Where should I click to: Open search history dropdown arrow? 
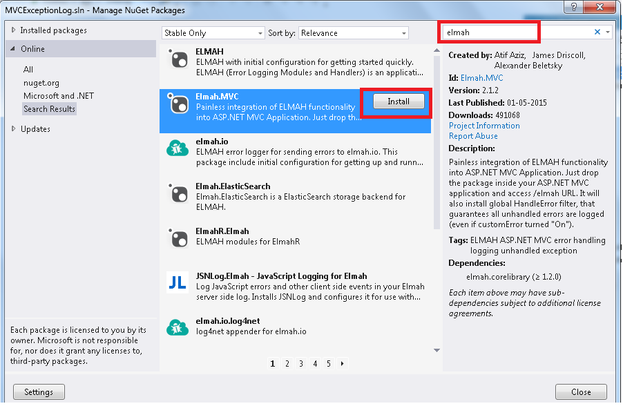(x=608, y=32)
